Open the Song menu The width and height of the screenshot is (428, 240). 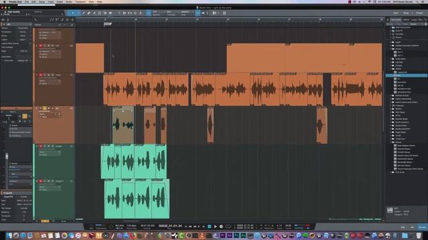point(41,1)
